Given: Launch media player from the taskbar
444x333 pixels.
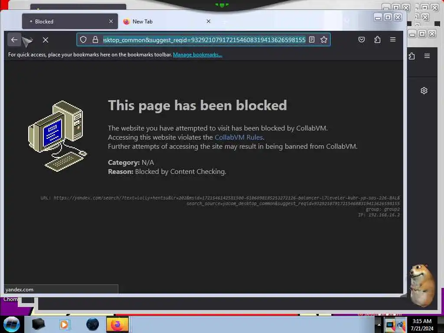Looking at the screenshot, I should [x=64, y=324].
